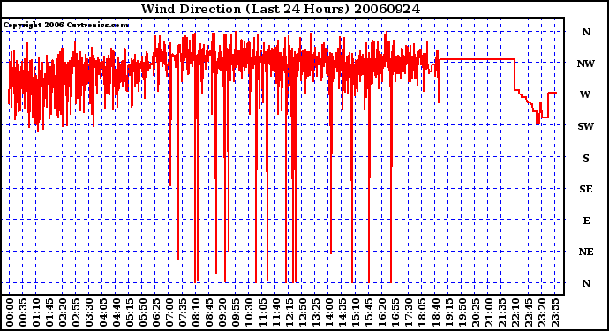The image size is (609, 331).
Task: Click the 16:55 time axis label
Action: point(395,312)
